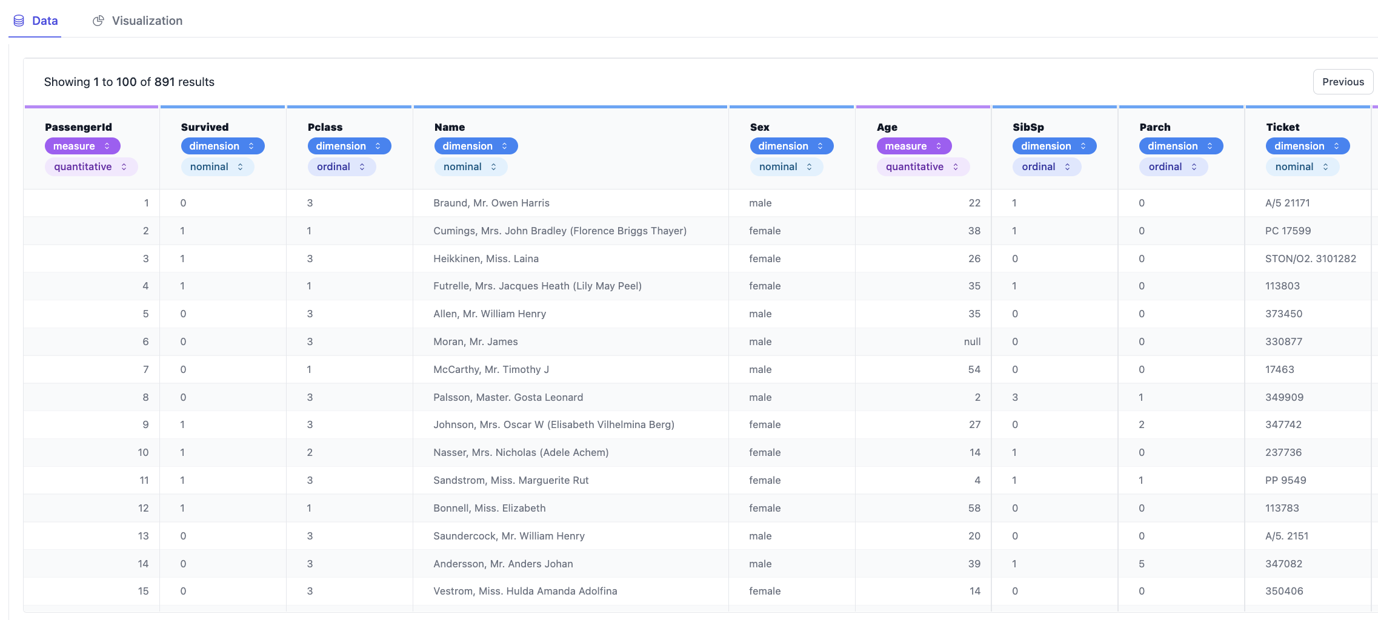Change Age quantitative semantic type

pos(923,167)
